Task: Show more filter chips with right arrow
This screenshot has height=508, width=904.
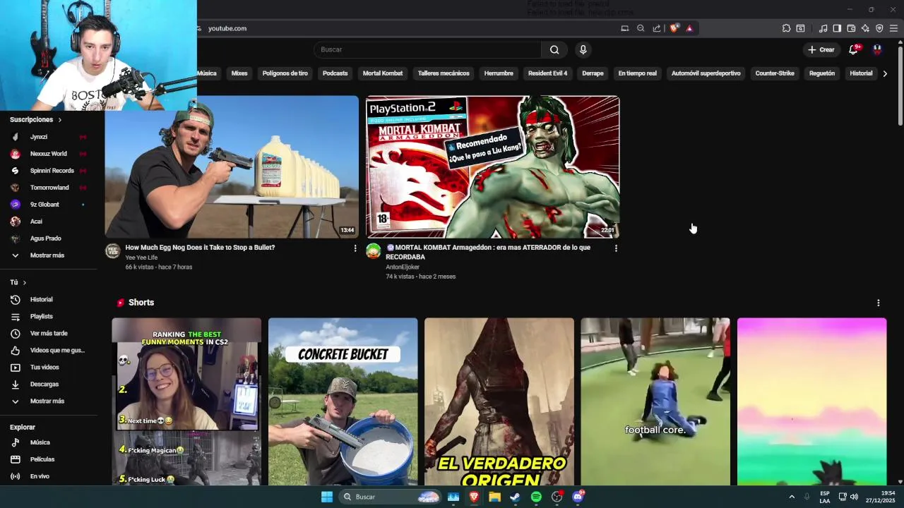Action: [885, 73]
